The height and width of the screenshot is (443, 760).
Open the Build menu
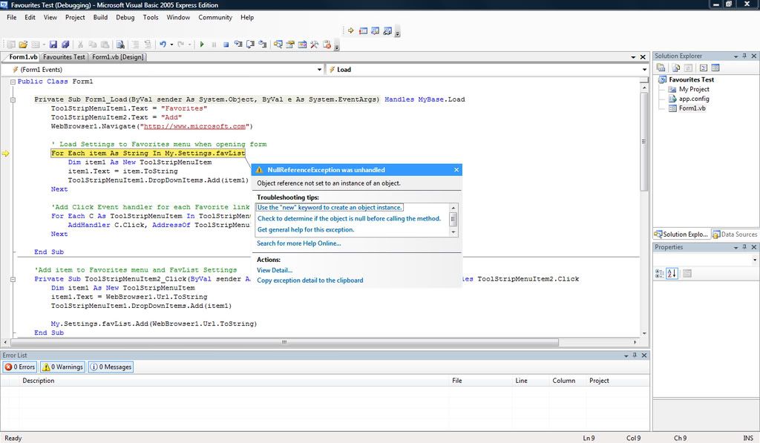[x=100, y=18]
